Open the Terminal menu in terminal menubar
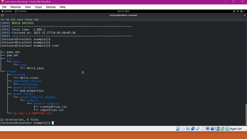Image resolution: width=247 pixels, height=139 pixels. pos(28,20)
